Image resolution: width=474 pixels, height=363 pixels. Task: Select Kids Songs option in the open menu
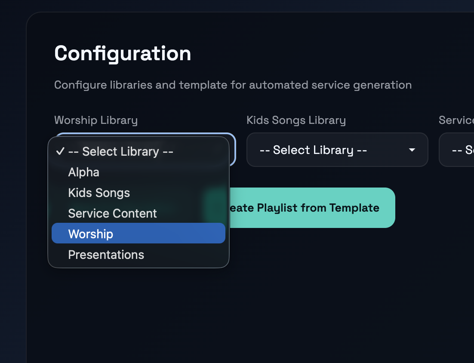point(99,193)
